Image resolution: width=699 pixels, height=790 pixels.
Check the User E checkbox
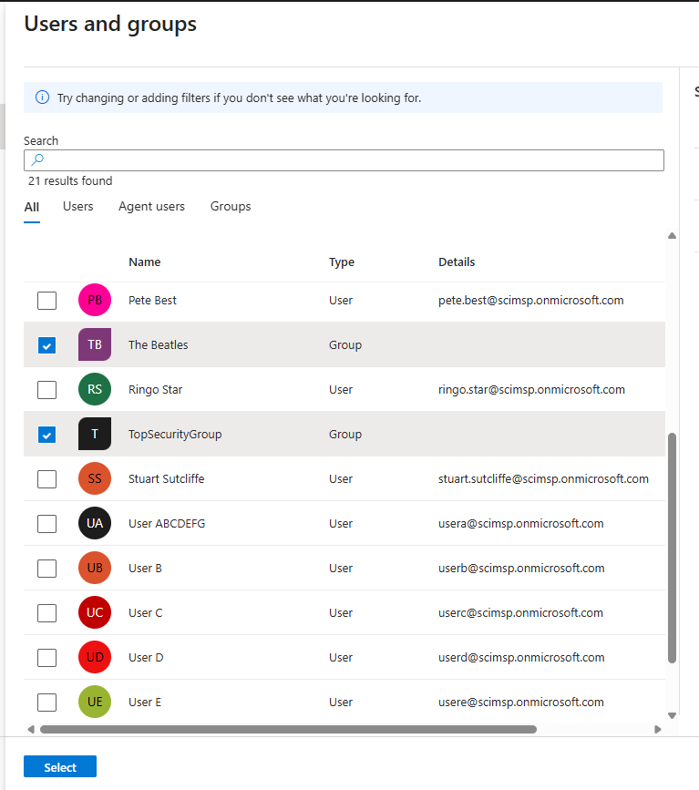click(x=46, y=703)
